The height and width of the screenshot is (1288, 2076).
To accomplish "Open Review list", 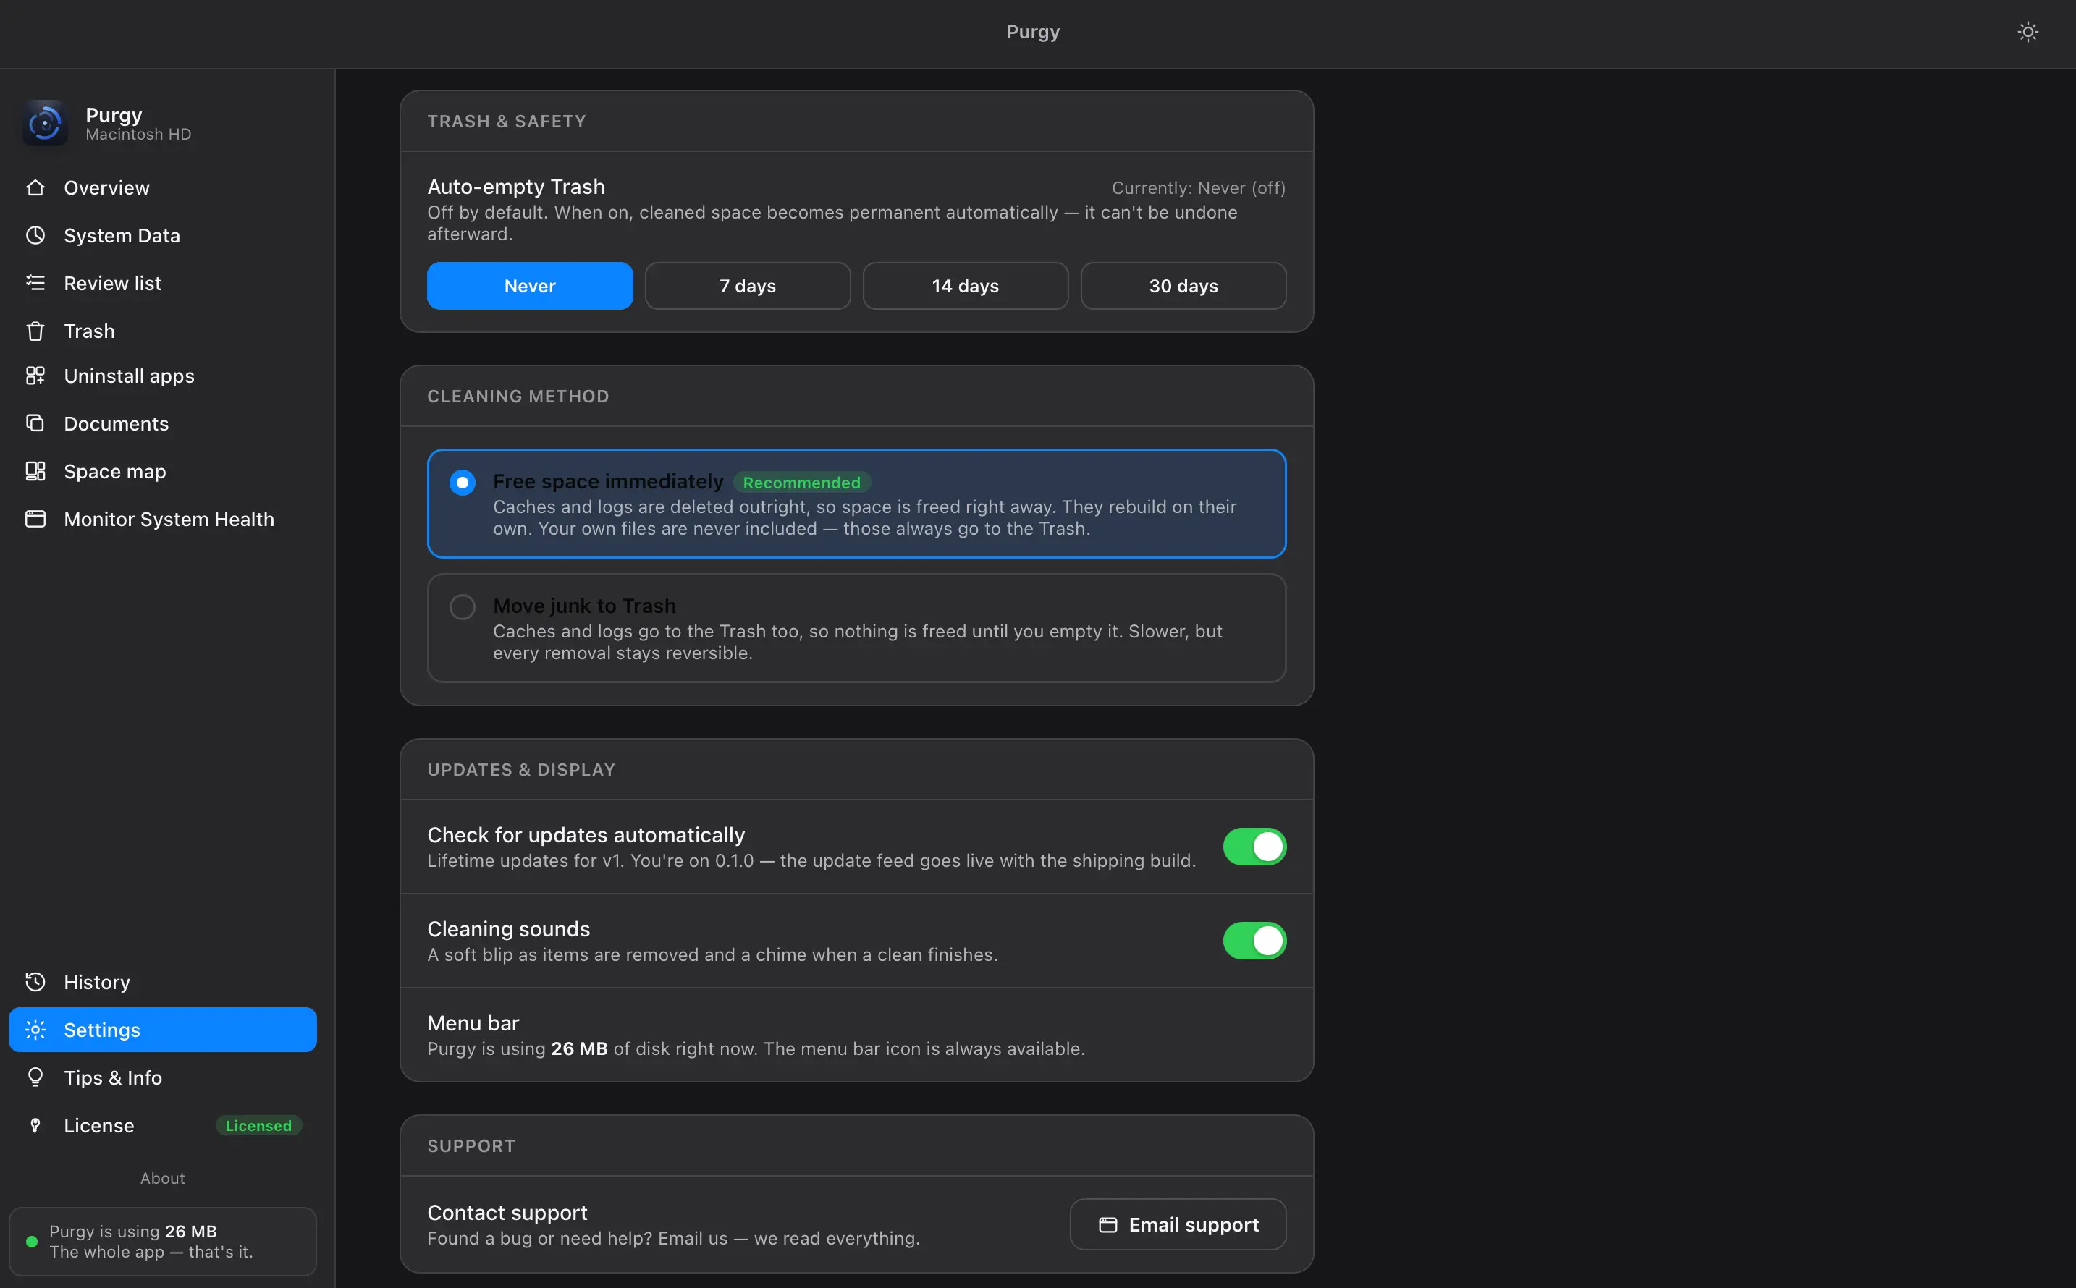I will coord(163,283).
